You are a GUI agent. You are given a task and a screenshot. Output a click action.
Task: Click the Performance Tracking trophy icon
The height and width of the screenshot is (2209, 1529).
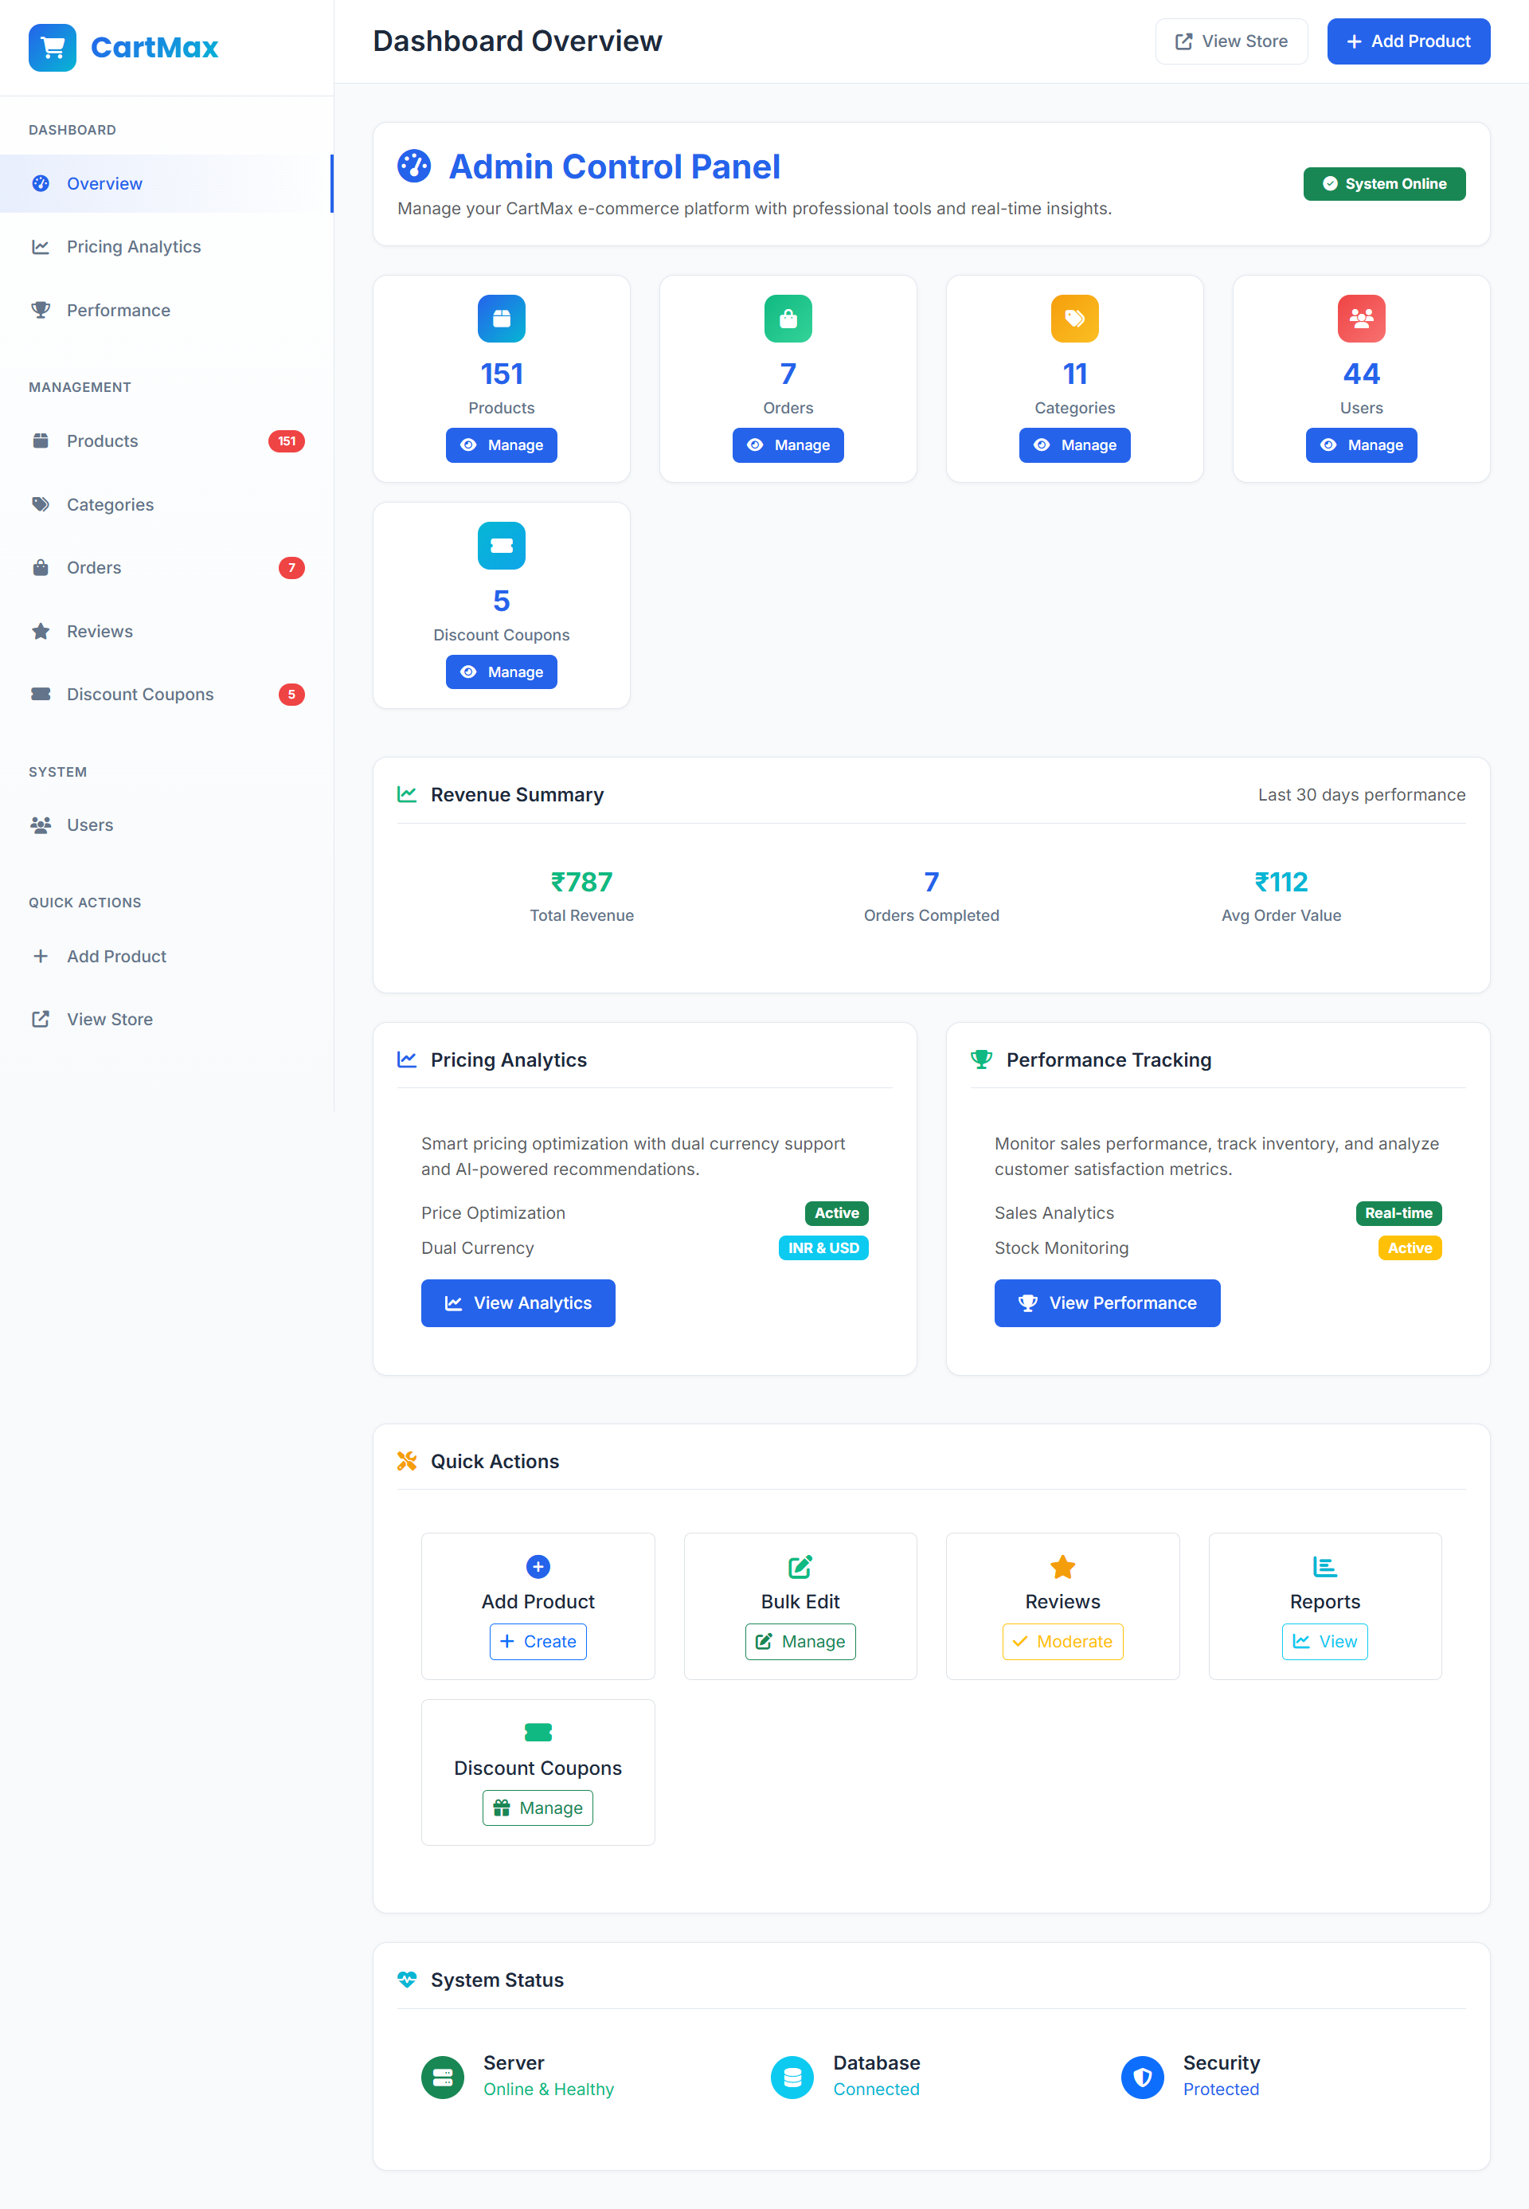[981, 1060]
